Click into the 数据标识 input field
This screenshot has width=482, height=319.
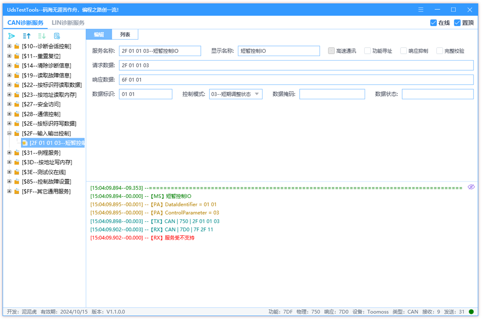click(145, 94)
